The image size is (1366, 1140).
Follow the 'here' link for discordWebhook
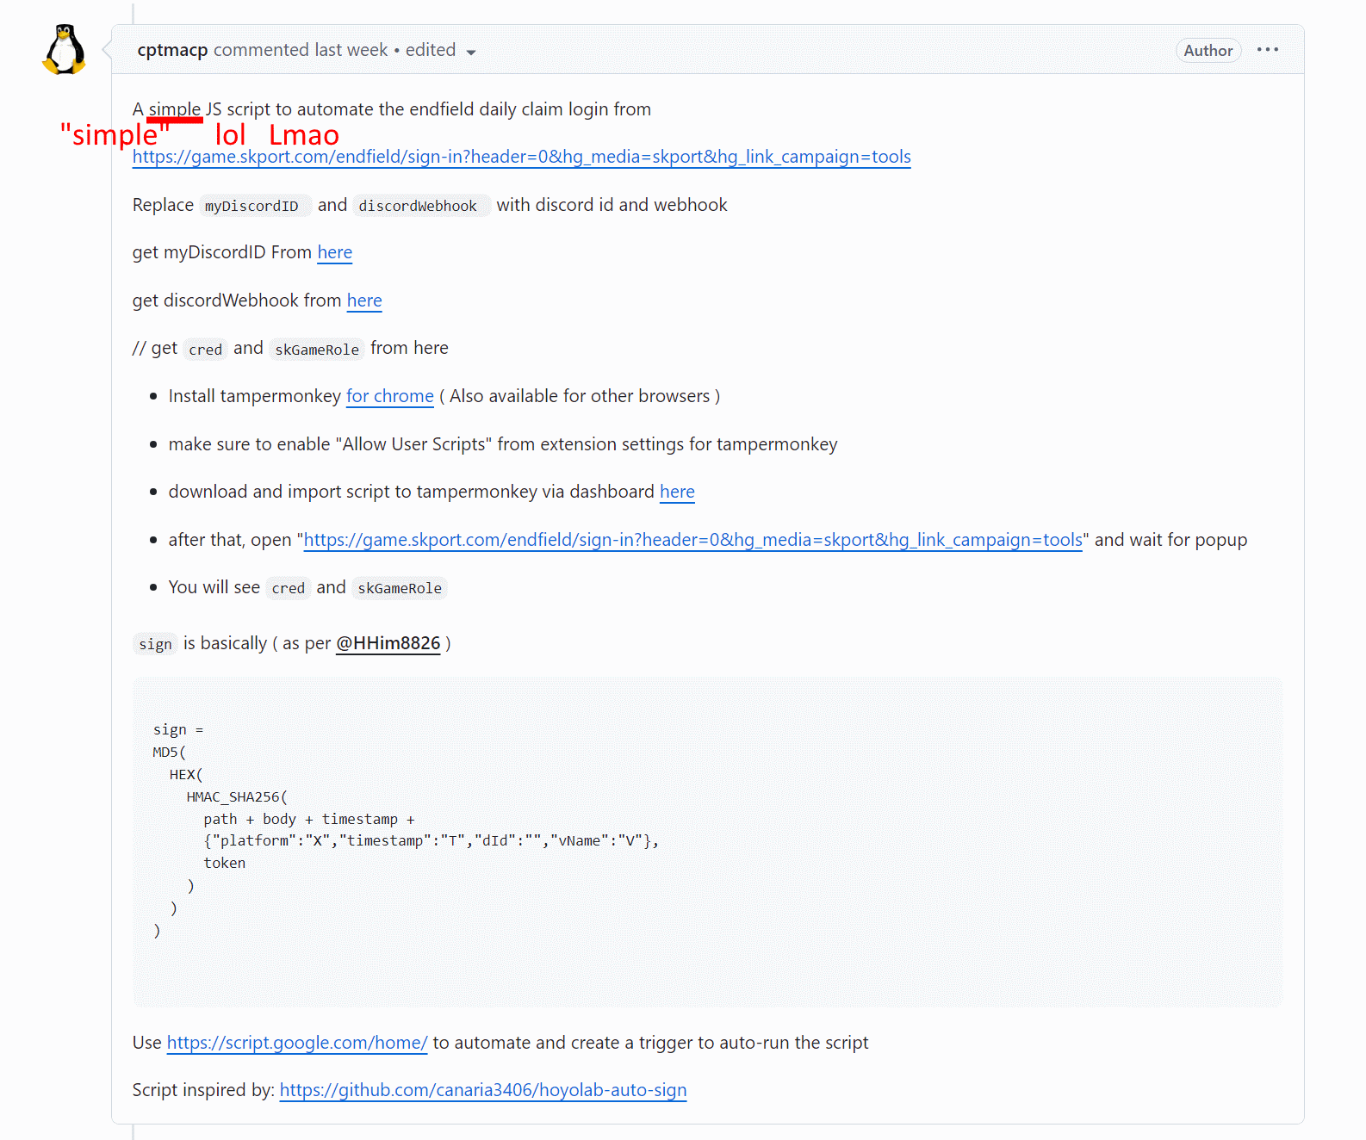364,300
